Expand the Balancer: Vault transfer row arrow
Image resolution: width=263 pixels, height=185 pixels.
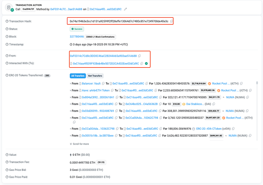pos(70,84)
